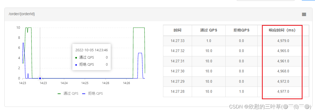The image size is (315, 112).
Task: Click the 14:25 label on the chart's x-axis
Action: pos(85,83)
